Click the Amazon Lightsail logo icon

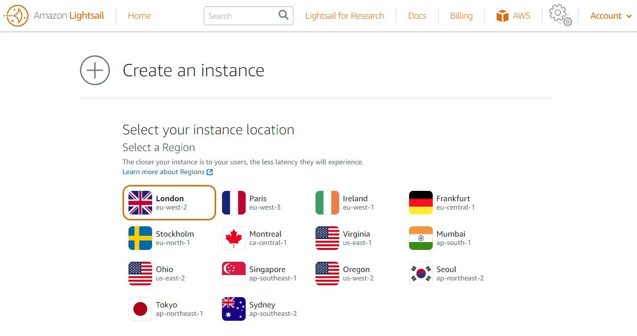16,16
